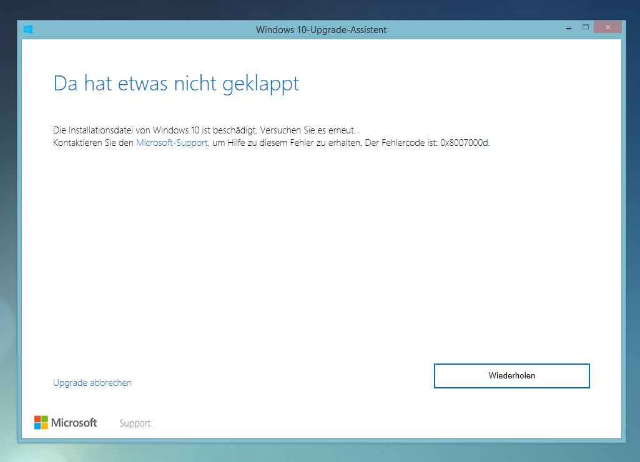
Task: Click the Wiederholen button
Action: coord(511,375)
